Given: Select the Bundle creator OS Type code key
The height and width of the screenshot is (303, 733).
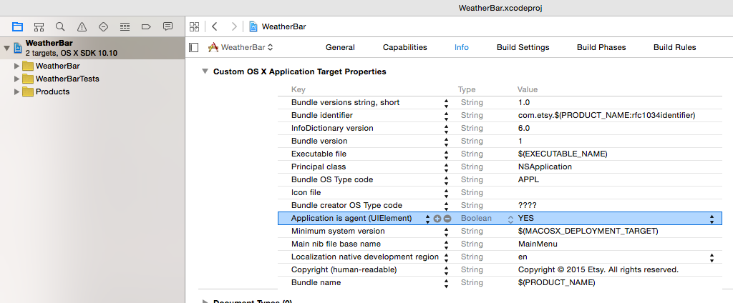Looking at the screenshot, I should click(x=346, y=205).
